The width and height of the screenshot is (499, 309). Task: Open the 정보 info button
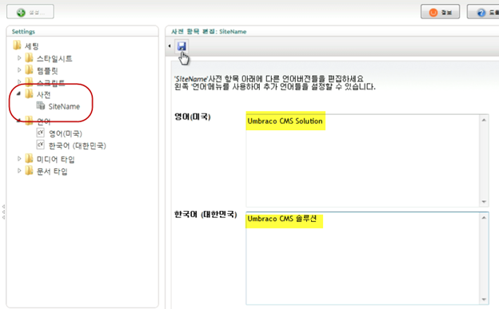pyautogui.click(x=440, y=12)
